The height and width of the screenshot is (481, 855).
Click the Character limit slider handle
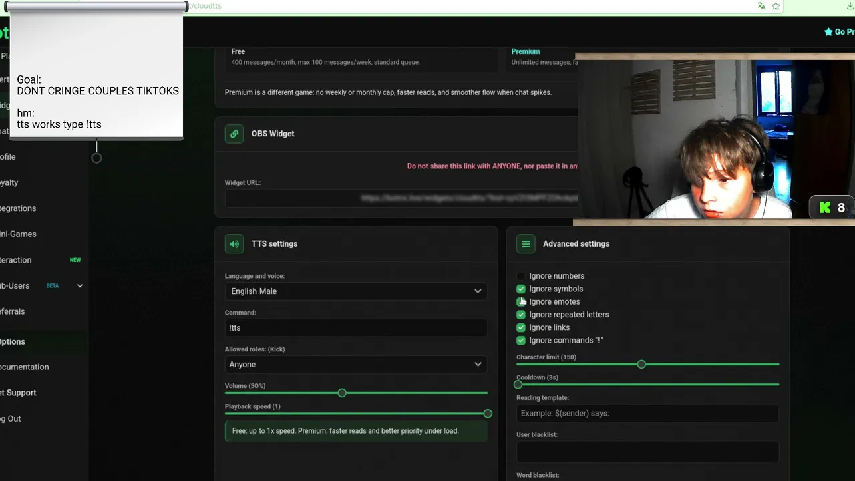(x=641, y=364)
